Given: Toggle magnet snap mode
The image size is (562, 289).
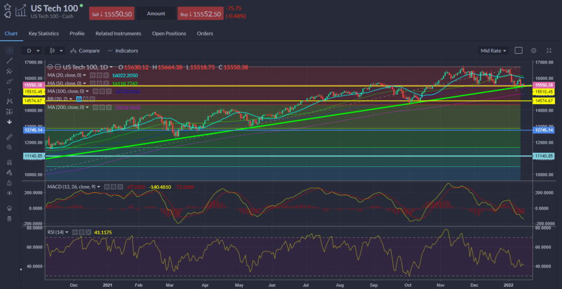Looking at the screenshot, I should click(x=9, y=163).
